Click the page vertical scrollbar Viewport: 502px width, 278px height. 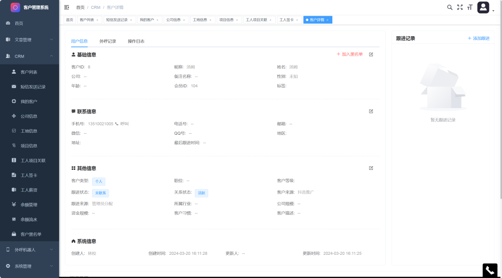(x=501, y=99)
